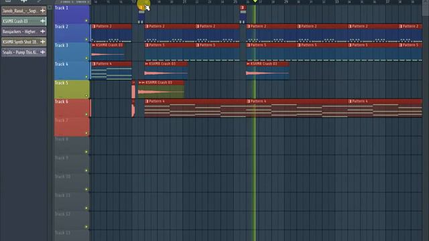Select the Track 12 header
The height and width of the screenshot is (241, 429).
[x=72, y=220]
